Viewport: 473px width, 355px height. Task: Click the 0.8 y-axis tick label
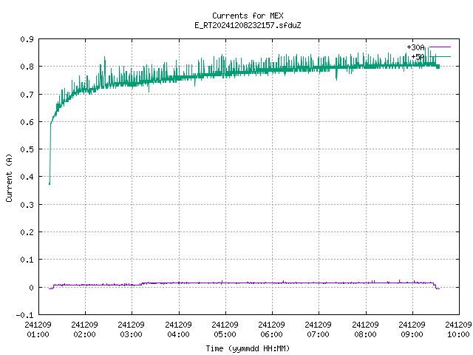(x=27, y=67)
